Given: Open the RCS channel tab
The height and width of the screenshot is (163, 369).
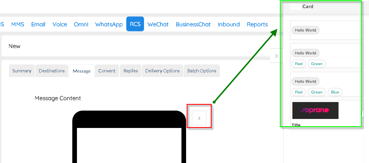Looking at the screenshot, I should click(135, 24).
